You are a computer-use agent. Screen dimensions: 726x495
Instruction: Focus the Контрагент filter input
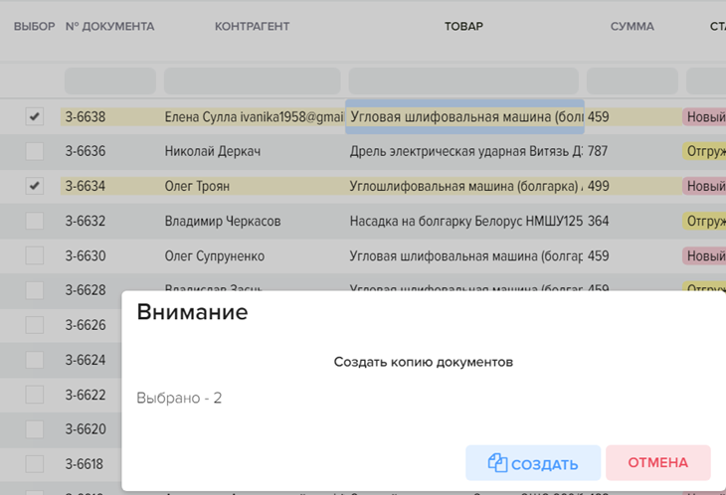(x=253, y=81)
